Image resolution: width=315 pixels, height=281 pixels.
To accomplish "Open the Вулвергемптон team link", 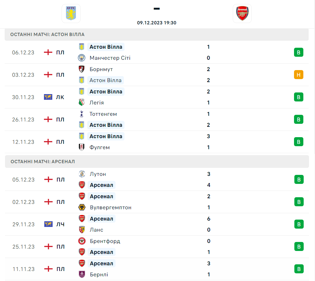I will (111, 208).
